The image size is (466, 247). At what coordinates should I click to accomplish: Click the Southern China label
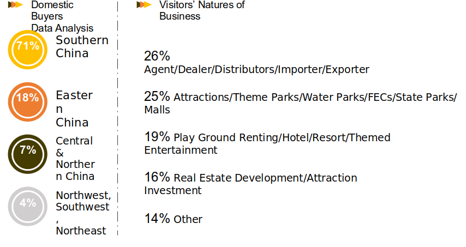(x=82, y=46)
